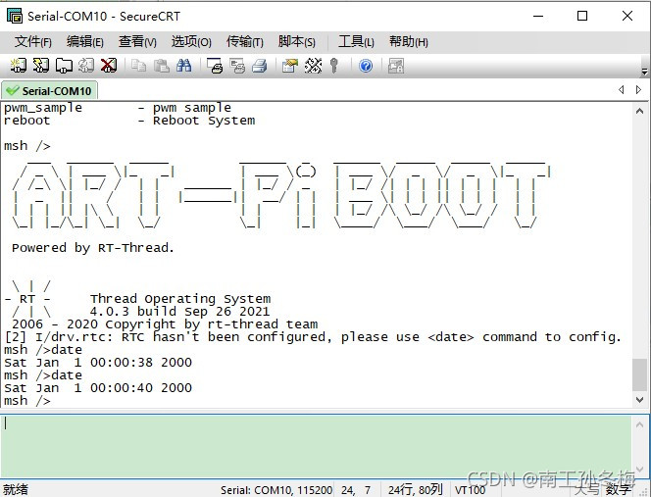Click the SecureCRT title bar app icon
The height and width of the screenshot is (497, 651).
tap(15, 16)
